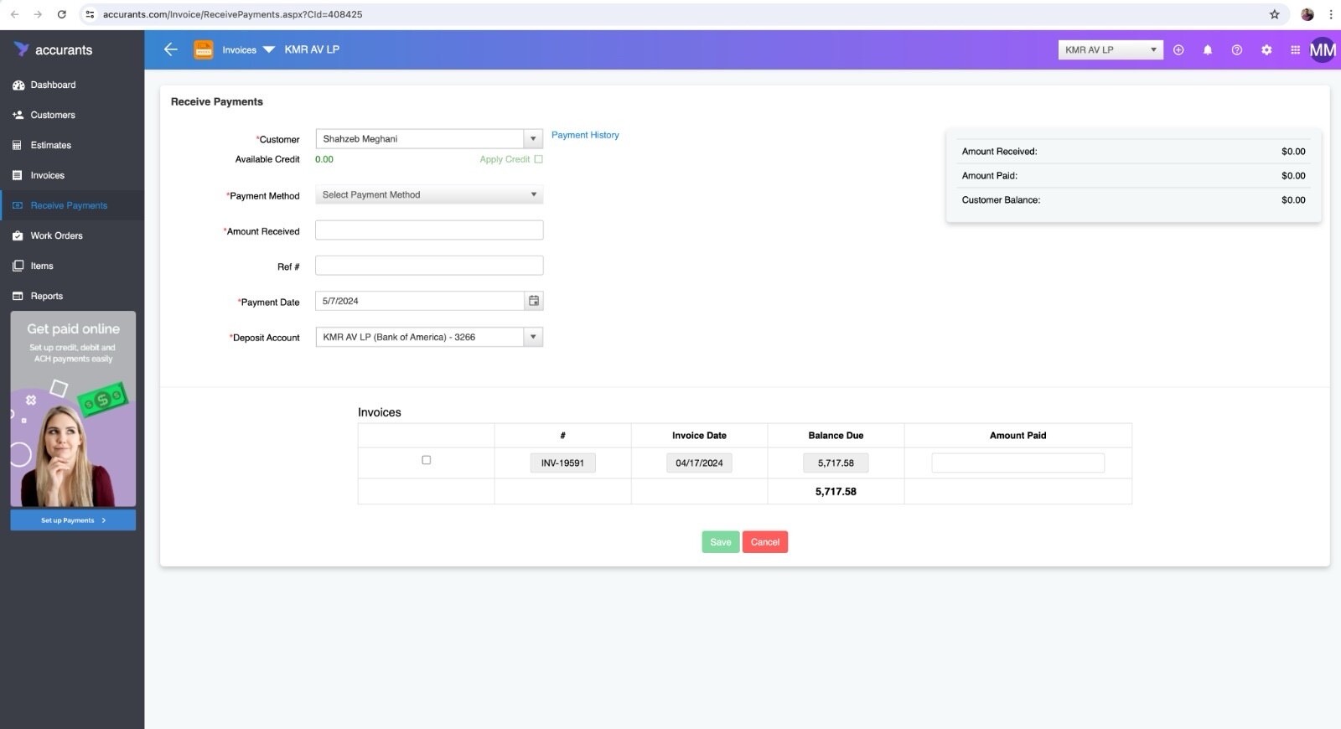Click the Amount Paid $0.00 summary value
1341x729 pixels.
[1293, 176]
